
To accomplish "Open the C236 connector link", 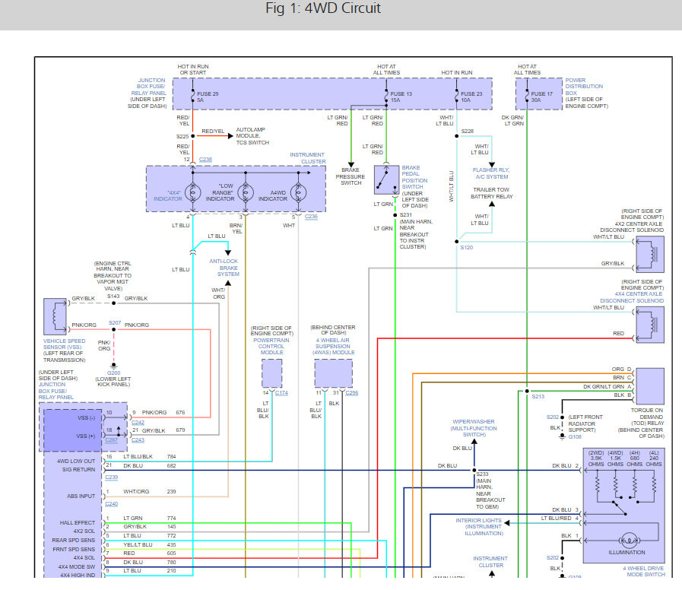I will [311, 216].
